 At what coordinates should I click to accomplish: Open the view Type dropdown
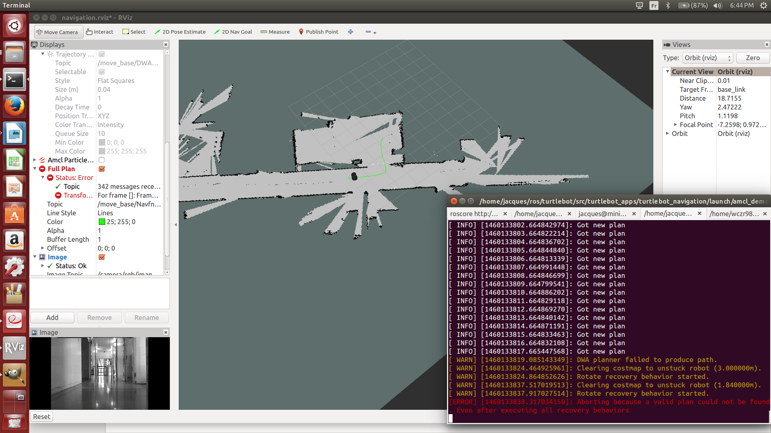coord(708,58)
